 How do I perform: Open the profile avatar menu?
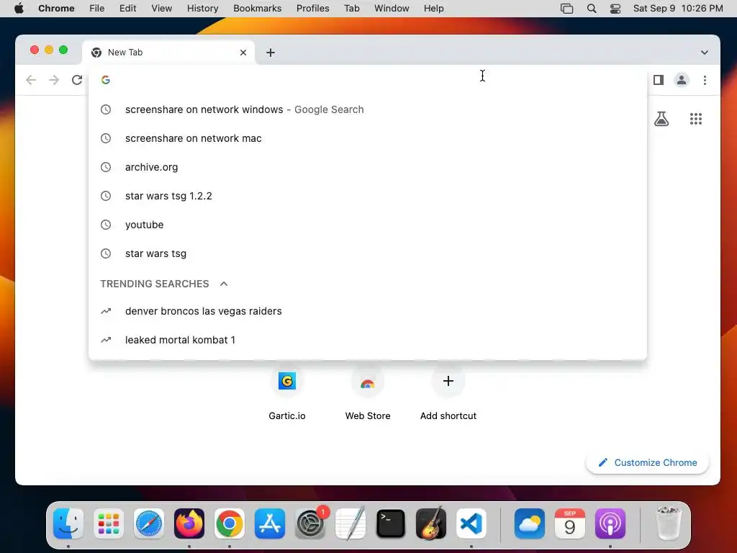(682, 80)
